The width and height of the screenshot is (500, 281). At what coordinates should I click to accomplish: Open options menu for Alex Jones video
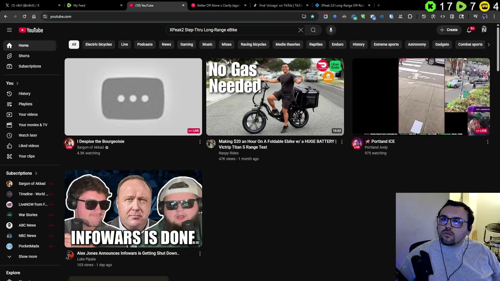pos(200,254)
